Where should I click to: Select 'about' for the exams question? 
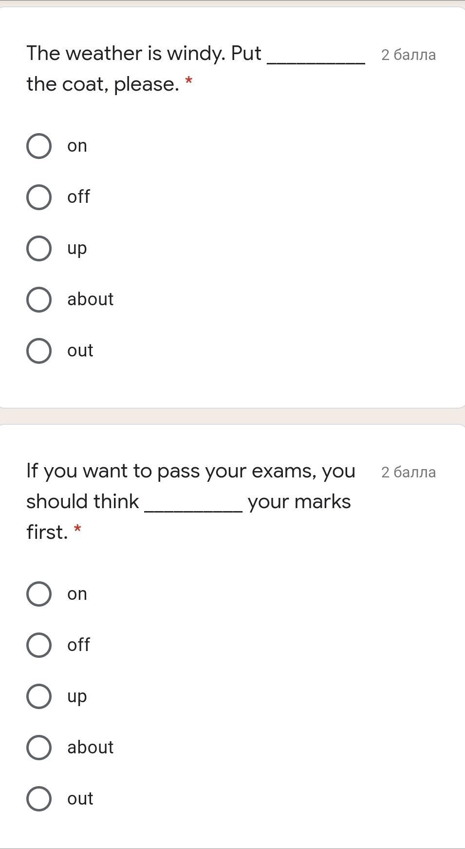[x=39, y=748]
